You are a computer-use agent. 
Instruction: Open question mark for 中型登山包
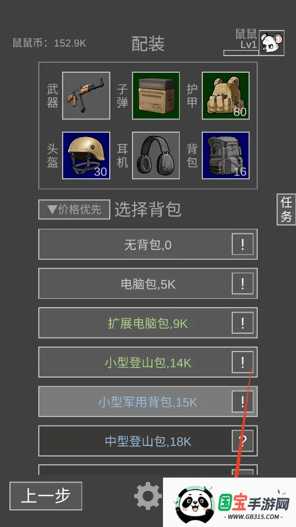tap(243, 441)
